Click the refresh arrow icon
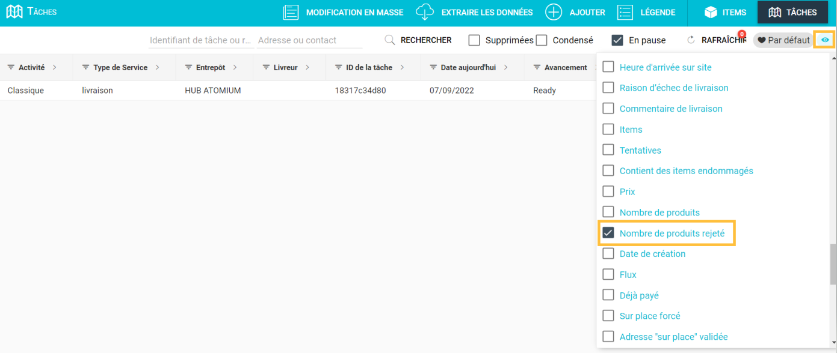 click(691, 40)
